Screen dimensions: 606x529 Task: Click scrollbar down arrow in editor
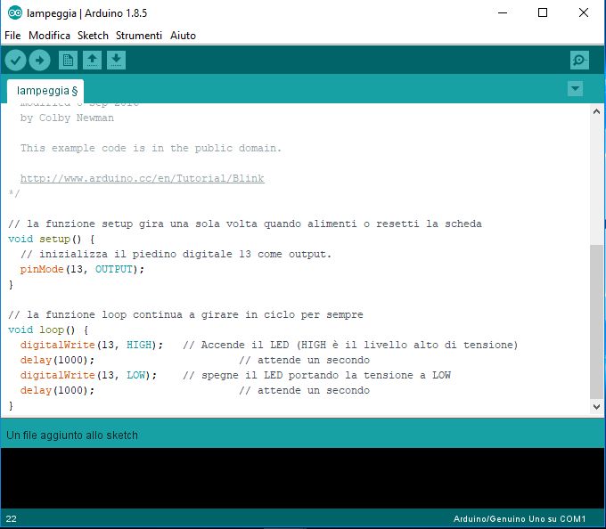[x=597, y=406]
